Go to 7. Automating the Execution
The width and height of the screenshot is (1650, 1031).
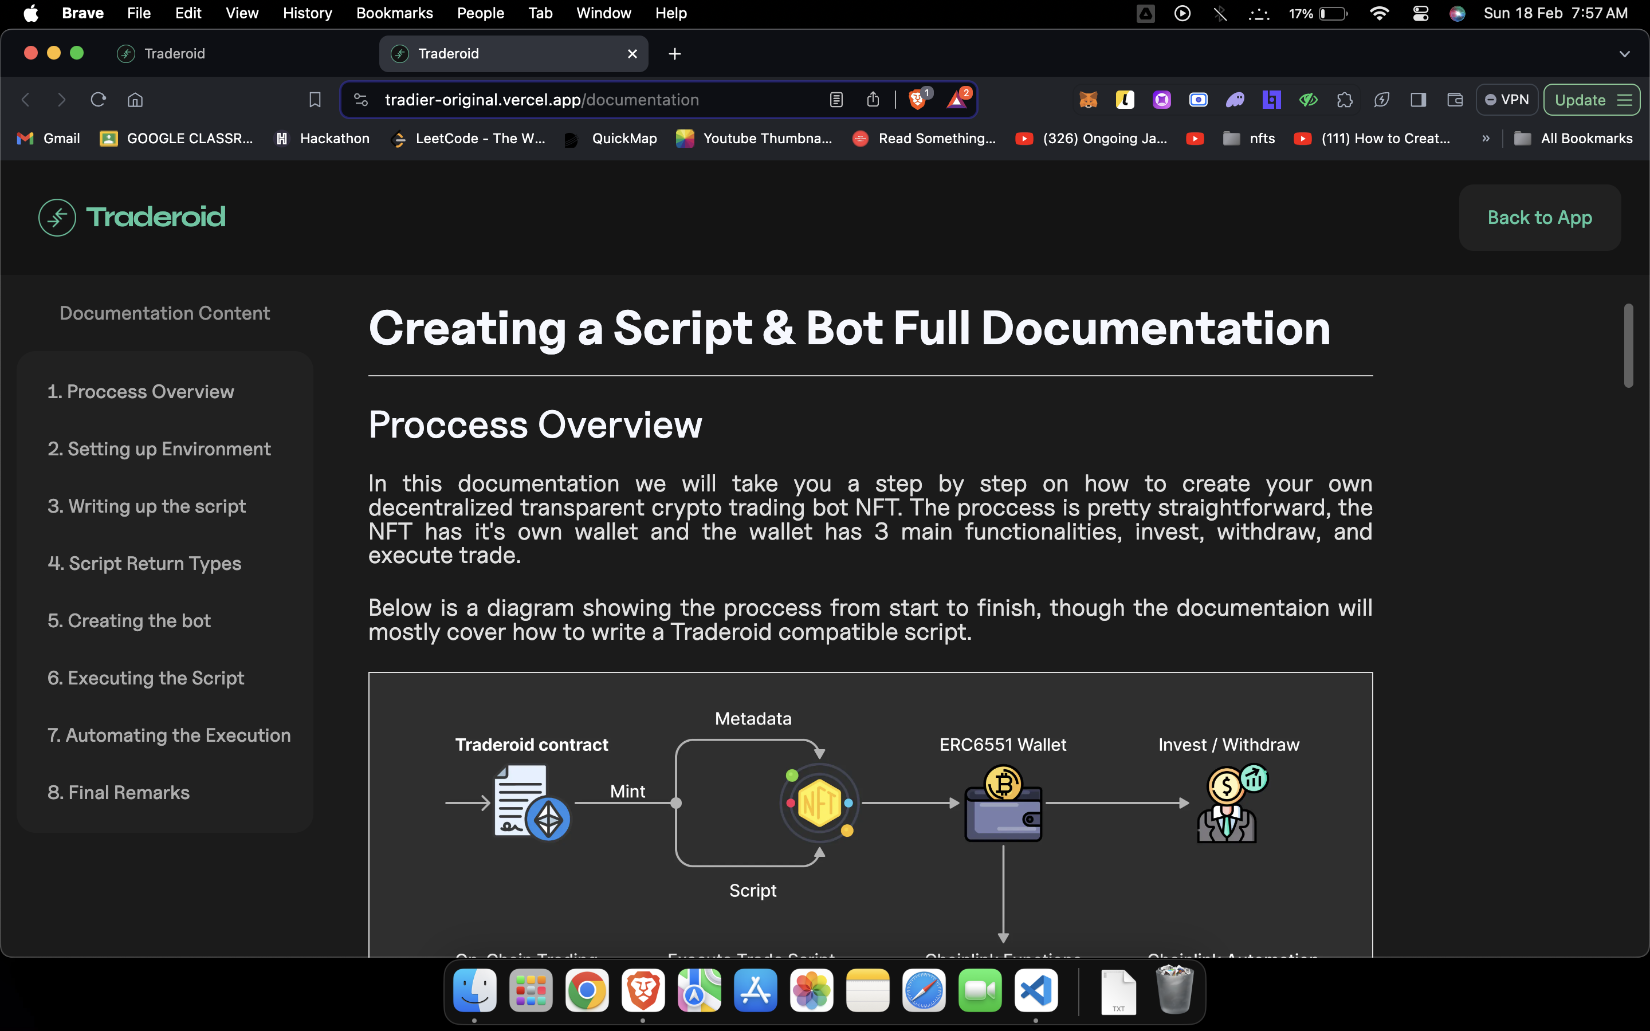168,735
